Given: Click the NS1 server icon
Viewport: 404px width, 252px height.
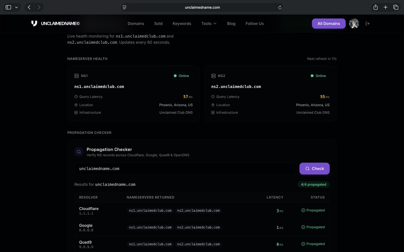Looking at the screenshot, I should click(76, 76).
